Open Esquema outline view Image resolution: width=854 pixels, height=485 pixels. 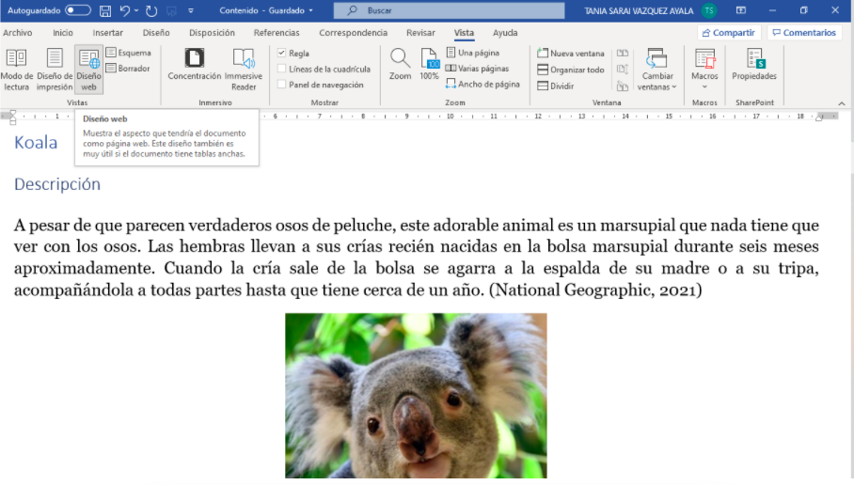[x=129, y=53]
